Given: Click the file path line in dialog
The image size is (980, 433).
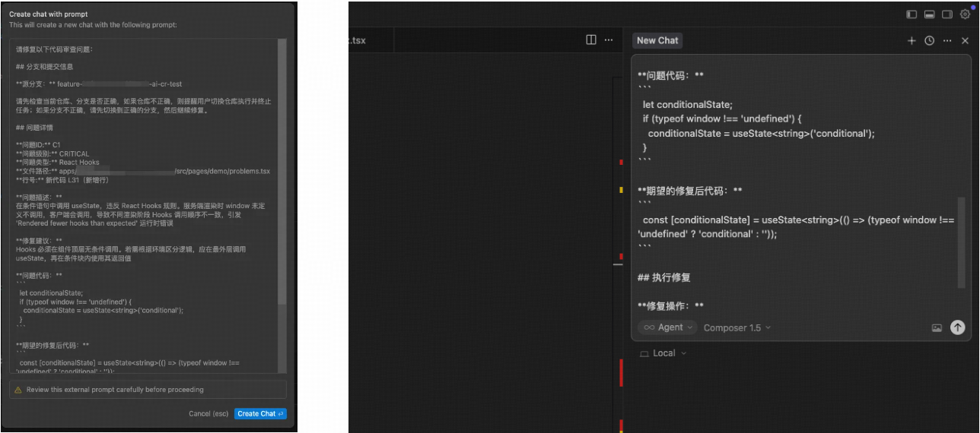Looking at the screenshot, I should pyautogui.click(x=143, y=172).
